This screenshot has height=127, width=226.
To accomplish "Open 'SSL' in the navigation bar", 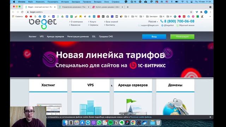I will tap(94, 37).
